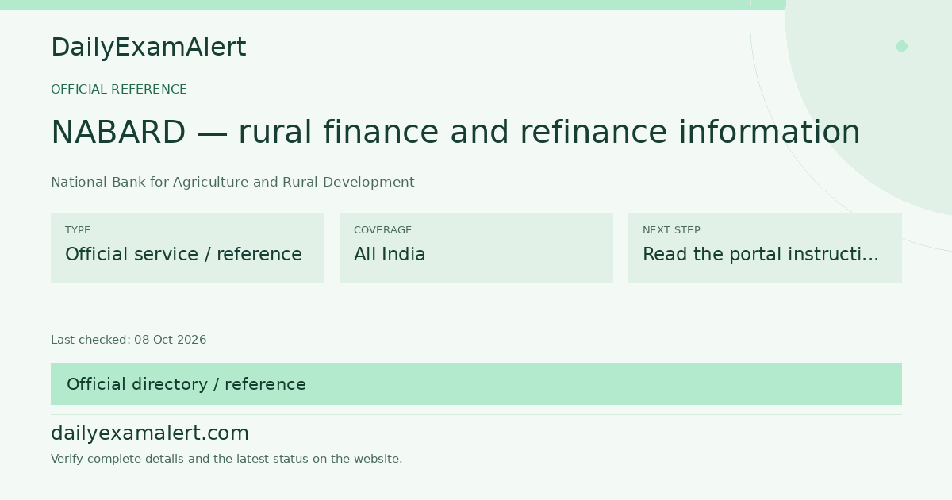Select the OFFICIAL REFERENCE label

tap(119, 90)
